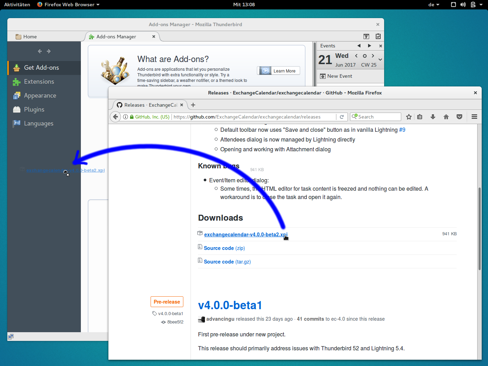
Task: Open Extensions category in Add-ons Manager
Action: [x=44, y=82]
